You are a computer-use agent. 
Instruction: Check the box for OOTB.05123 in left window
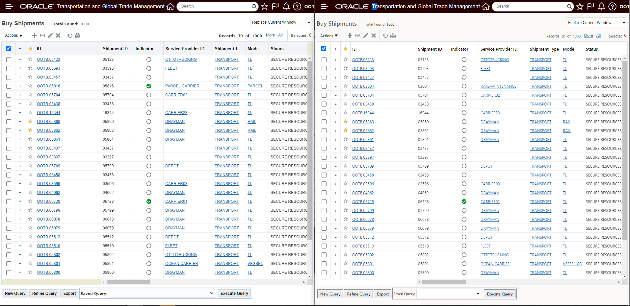tap(9, 59)
